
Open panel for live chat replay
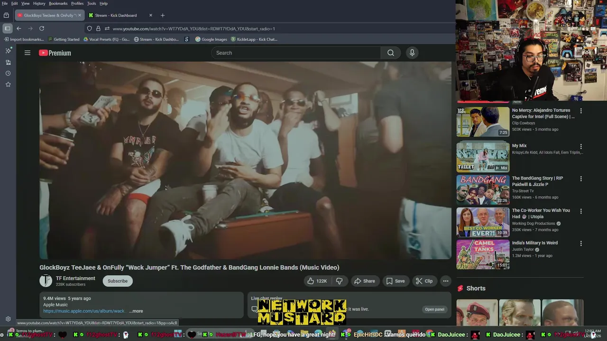point(434,309)
